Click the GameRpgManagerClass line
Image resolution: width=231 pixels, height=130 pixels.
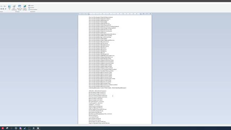click(108, 88)
